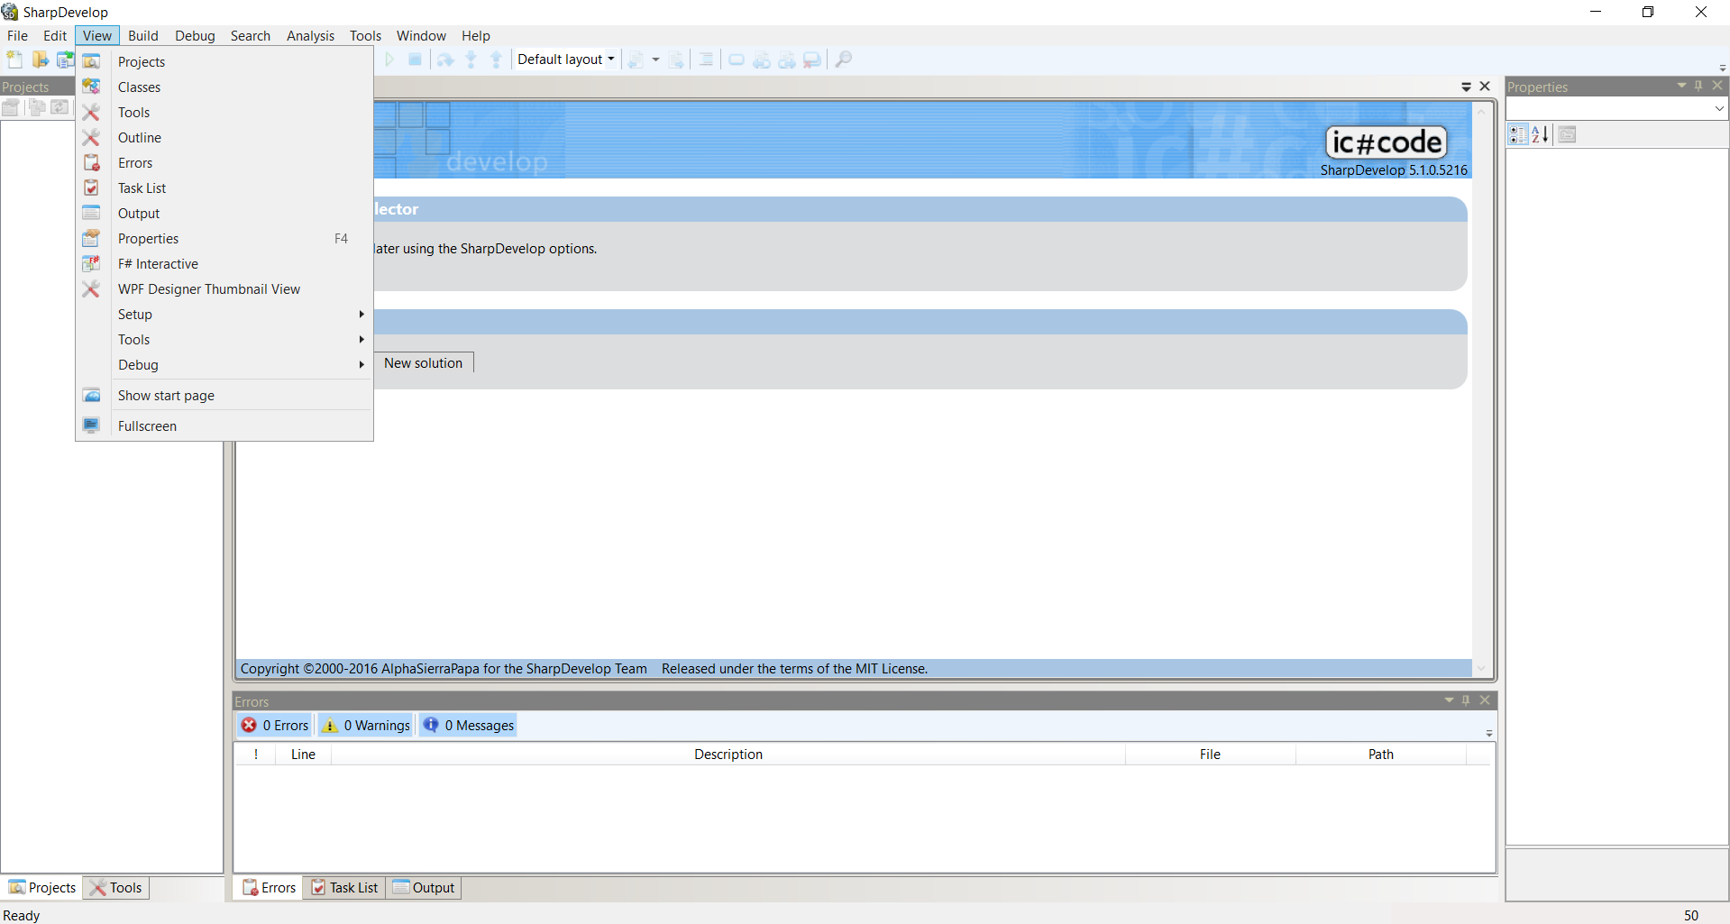Open the Default layout dropdown
1730x924 pixels.
(x=611, y=59)
